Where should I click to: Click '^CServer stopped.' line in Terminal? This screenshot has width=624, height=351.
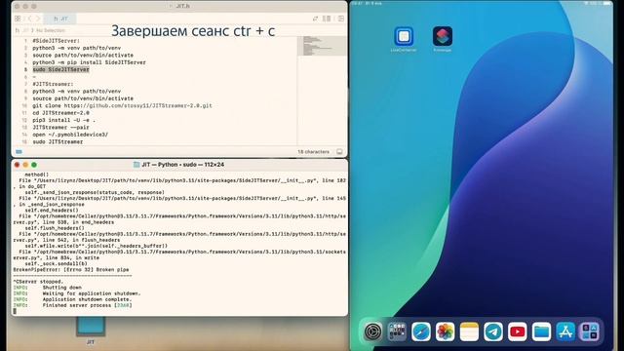[x=38, y=282]
